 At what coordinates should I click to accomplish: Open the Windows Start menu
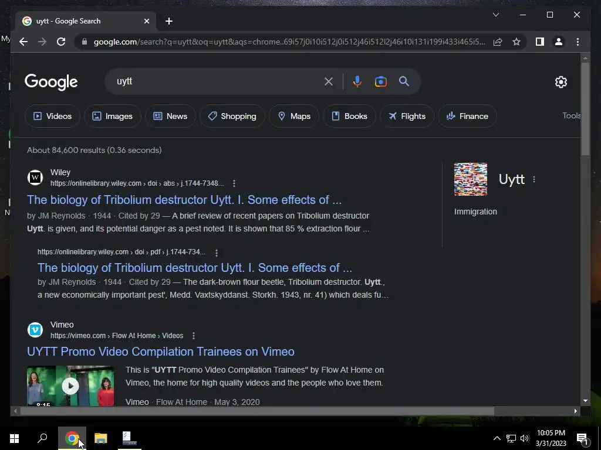point(15,438)
